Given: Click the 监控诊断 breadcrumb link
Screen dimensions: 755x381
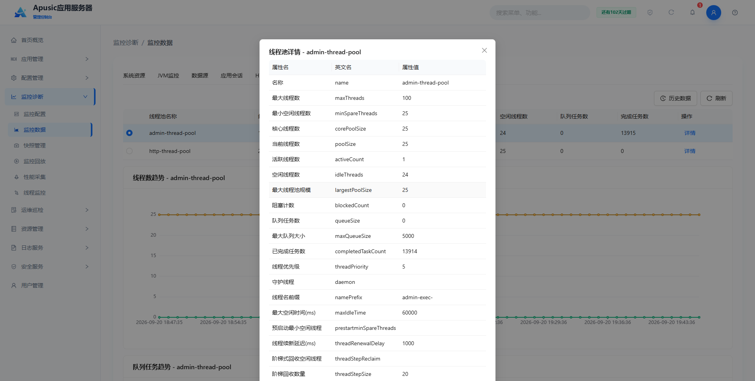Looking at the screenshot, I should [126, 42].
